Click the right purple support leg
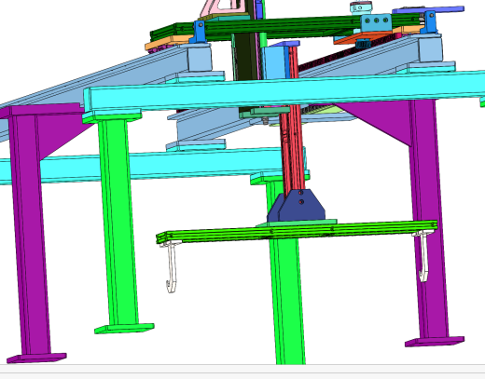The image size is (485, 379). pos(428,217)
